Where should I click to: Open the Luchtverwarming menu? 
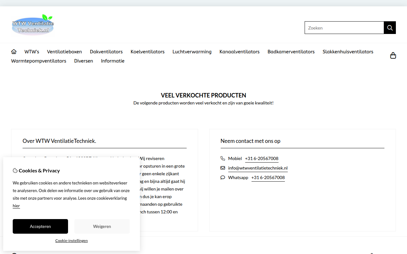(x=192, y=51)
